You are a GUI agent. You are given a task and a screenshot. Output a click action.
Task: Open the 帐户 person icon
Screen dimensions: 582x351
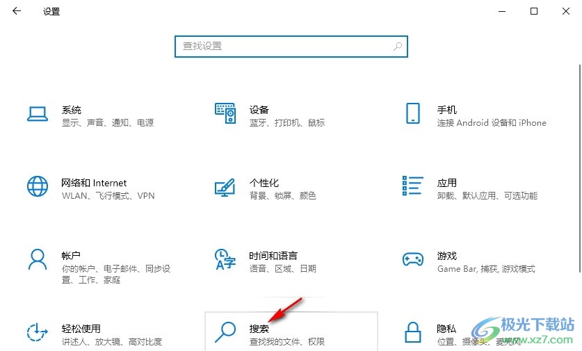(38, 259)
